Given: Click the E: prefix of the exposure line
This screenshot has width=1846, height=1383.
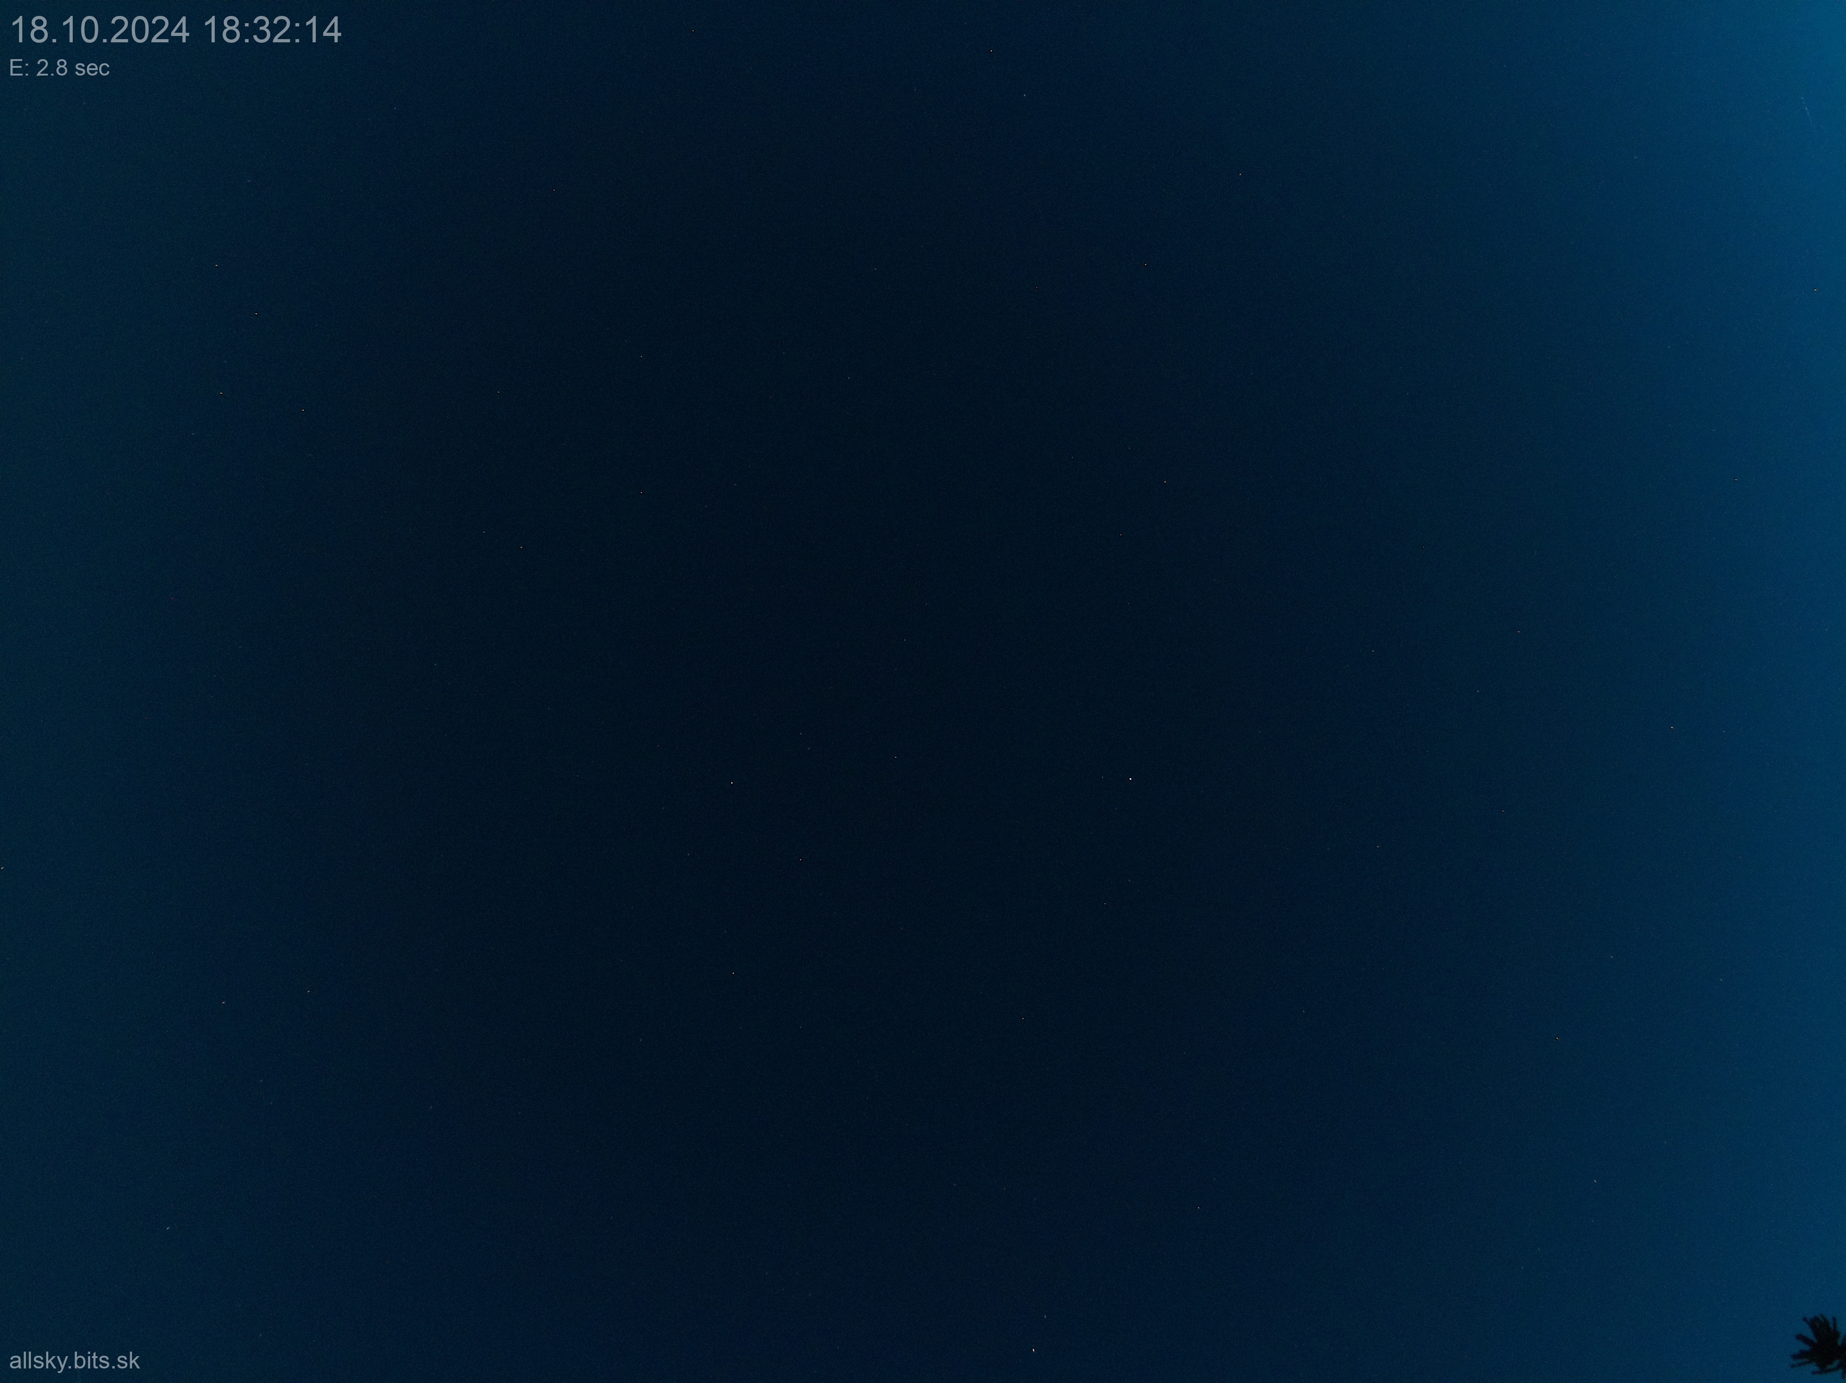Looking at the screenshot, I should click(x=18, y=68).
